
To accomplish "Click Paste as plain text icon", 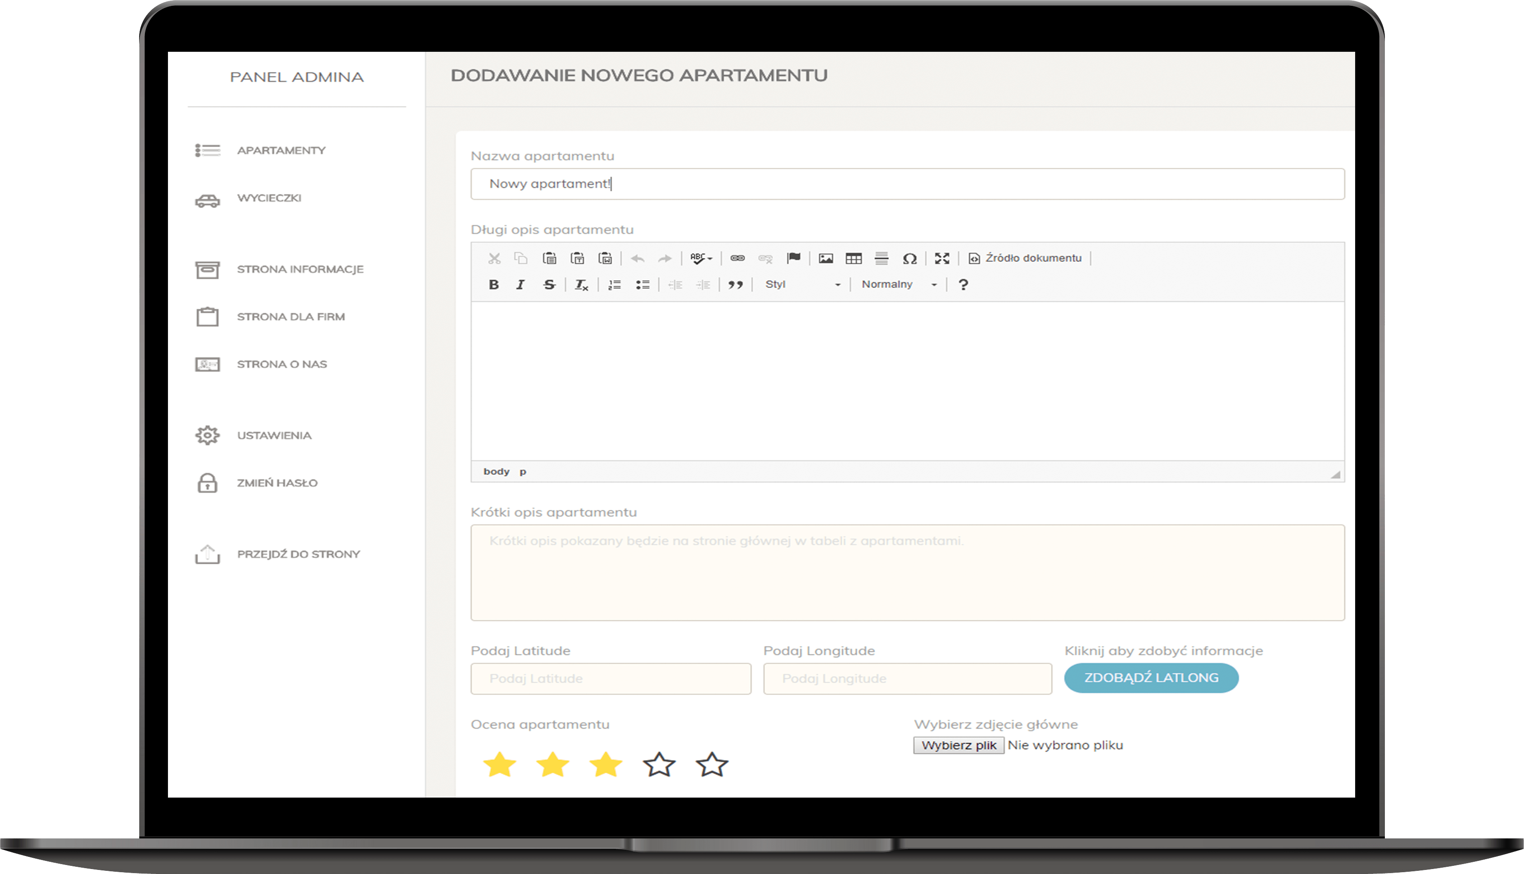I will (x=577, y=258).
